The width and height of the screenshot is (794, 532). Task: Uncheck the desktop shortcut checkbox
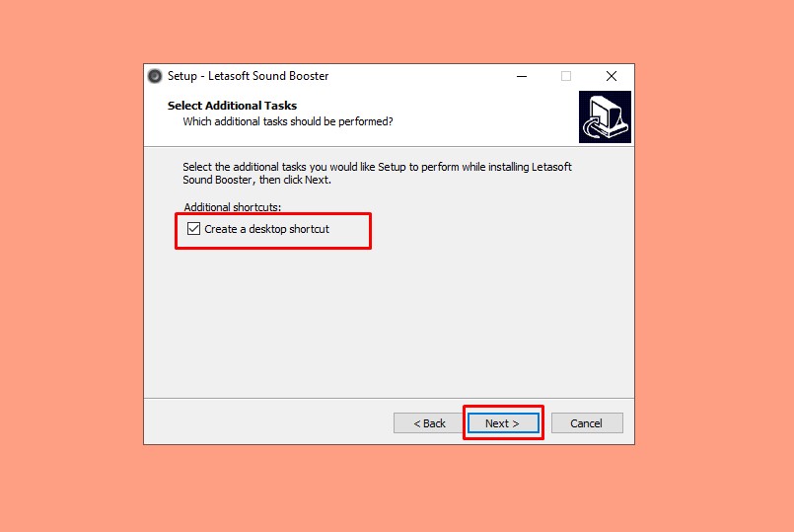tap(193, 229)
